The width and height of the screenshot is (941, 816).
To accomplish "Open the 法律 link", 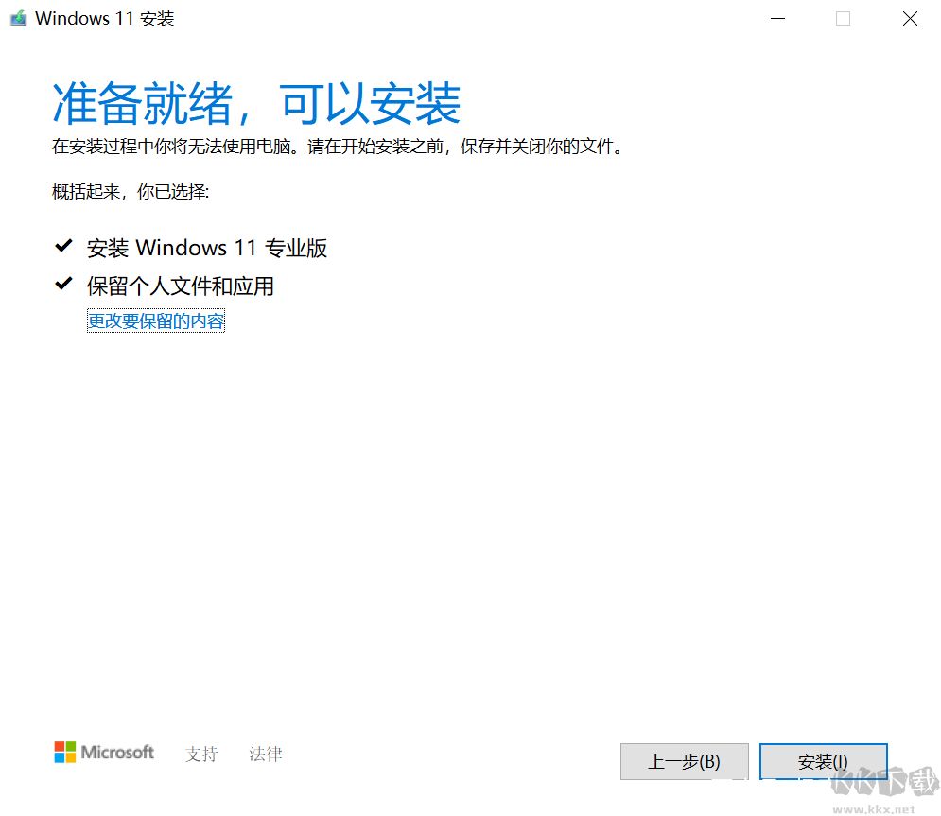I will [x=265, y=754].
